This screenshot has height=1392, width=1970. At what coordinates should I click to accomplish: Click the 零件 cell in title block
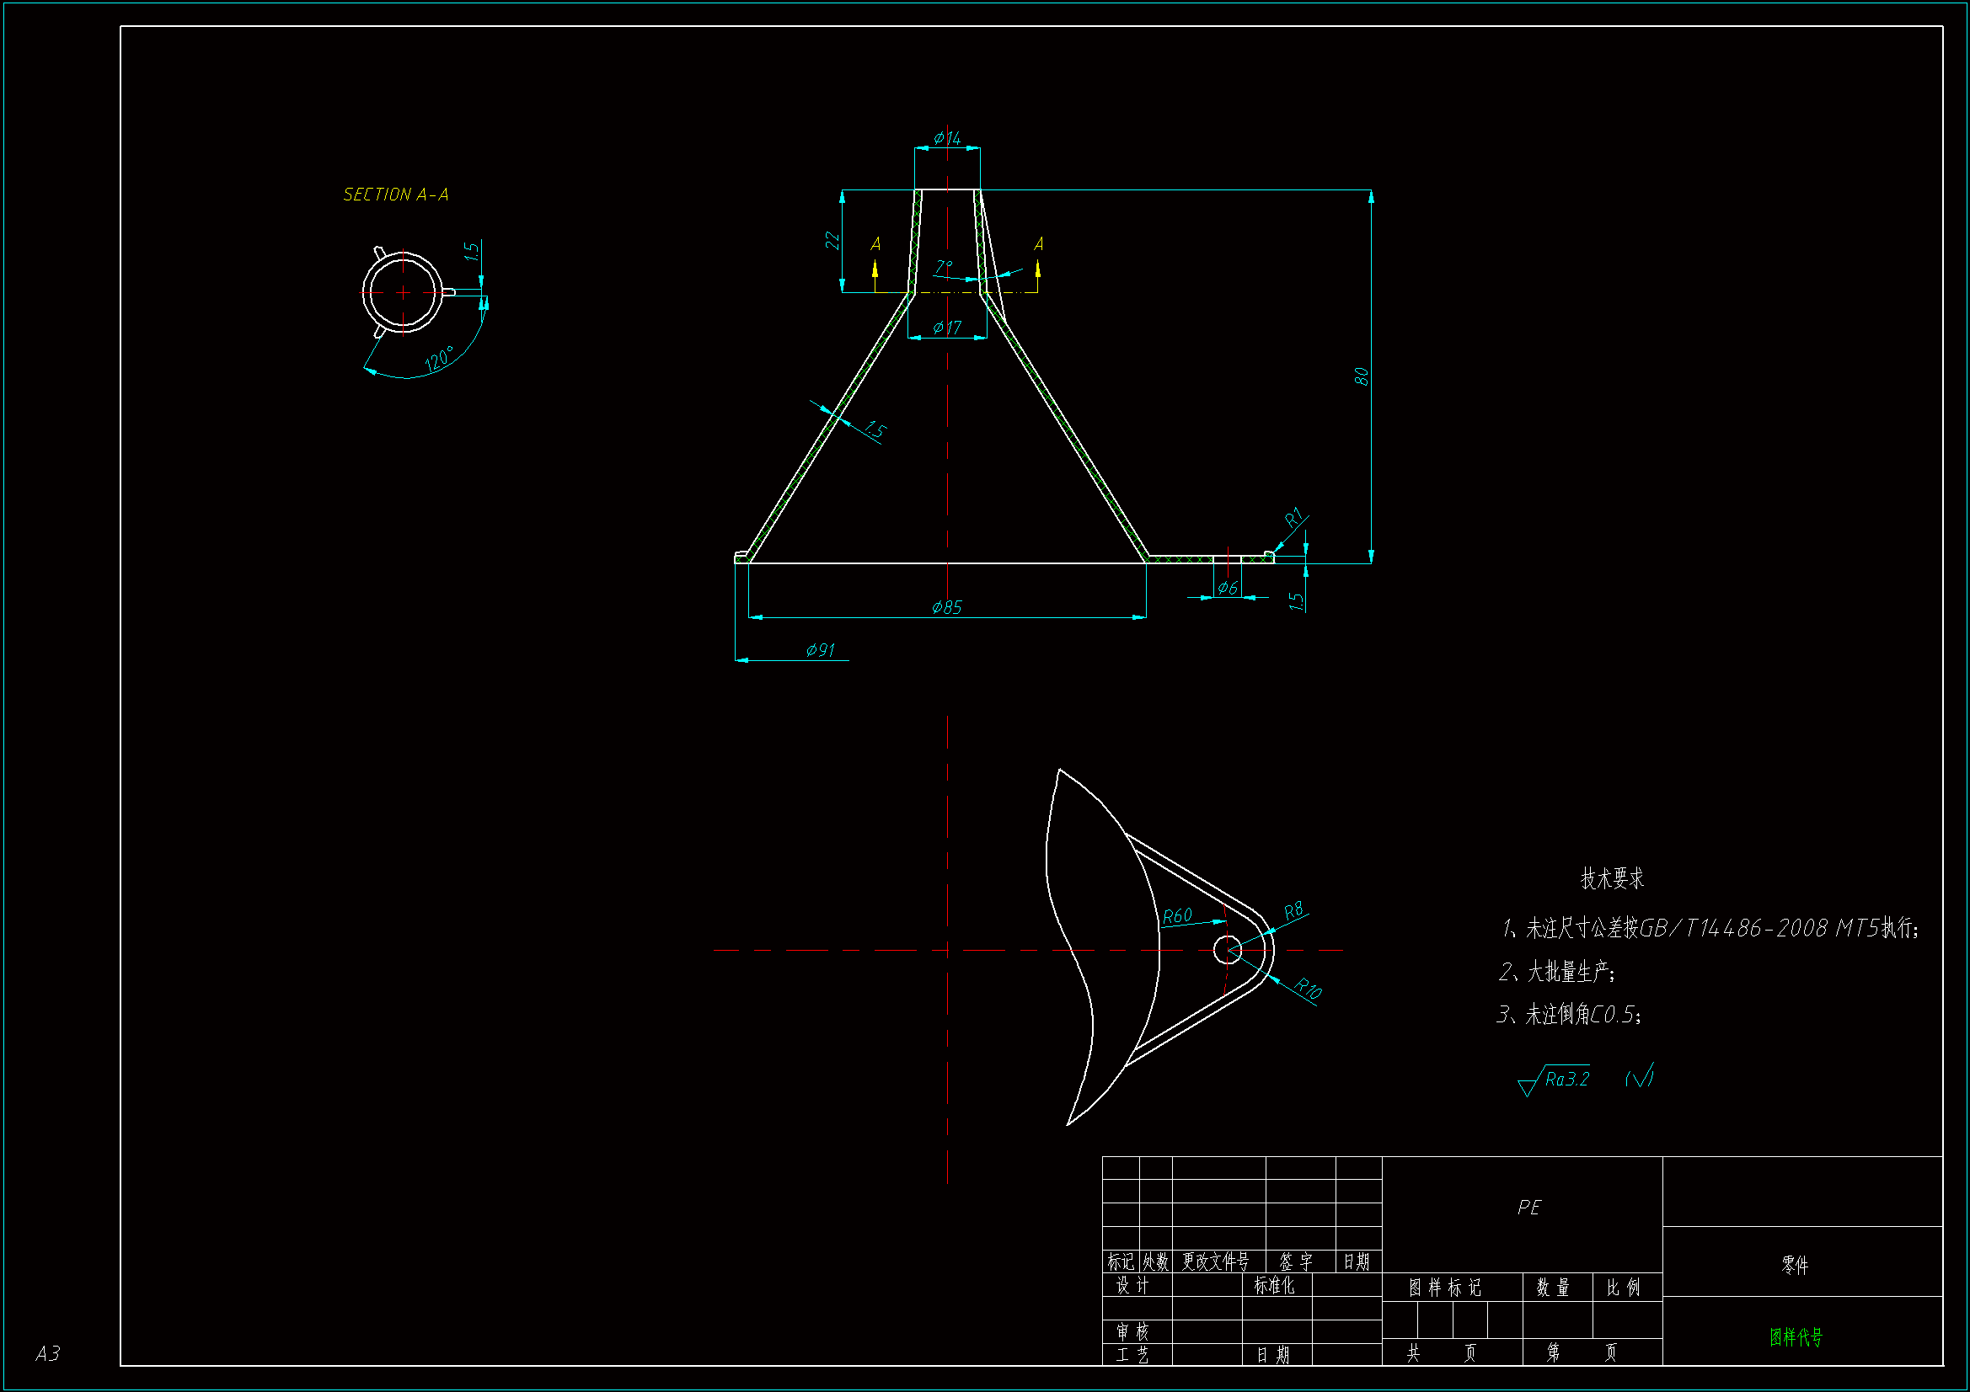point(1795,1265)
